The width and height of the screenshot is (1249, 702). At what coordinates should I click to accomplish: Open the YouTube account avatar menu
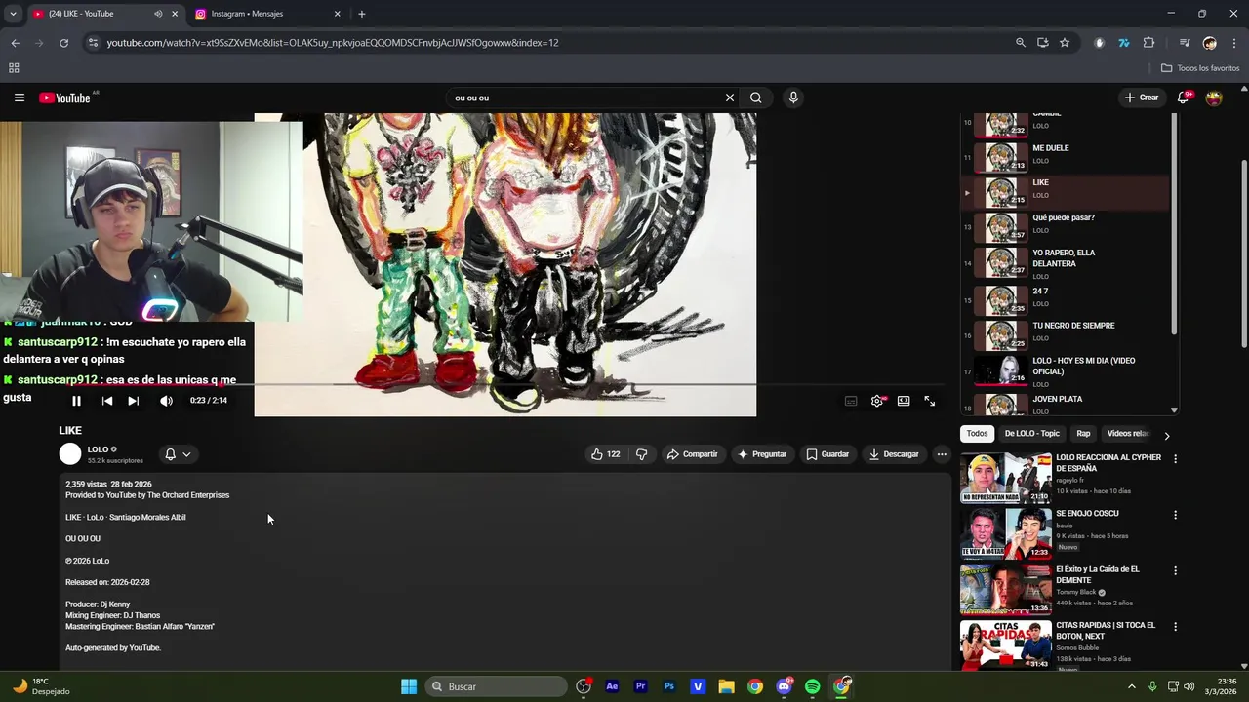(x=1214, y=97)
